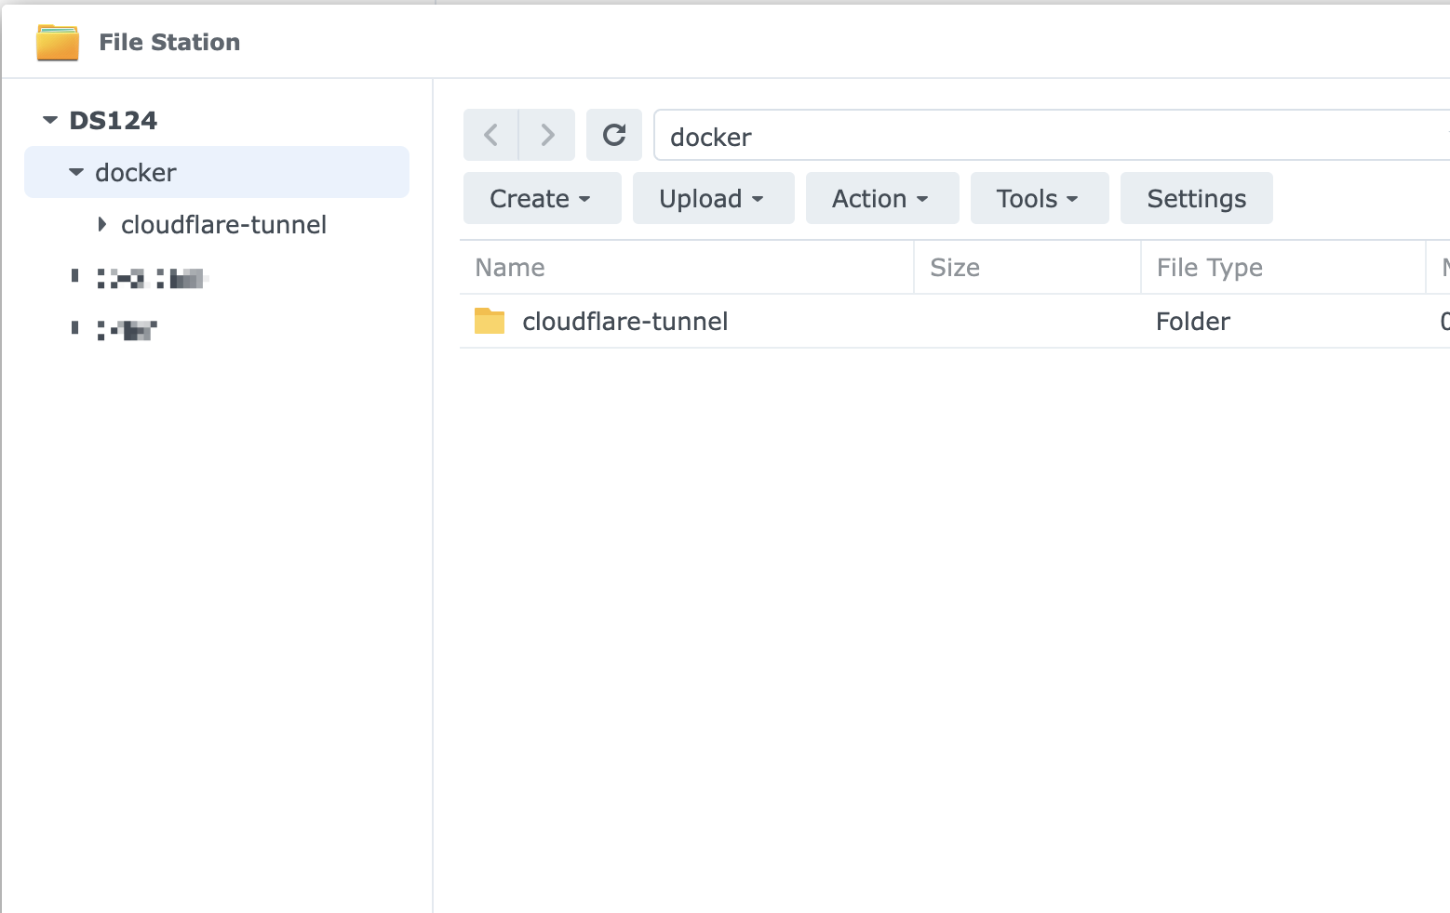Screen dimensions: 1450x913
Task: Open the Tools dropdown menu
Action: (1040, 198)
